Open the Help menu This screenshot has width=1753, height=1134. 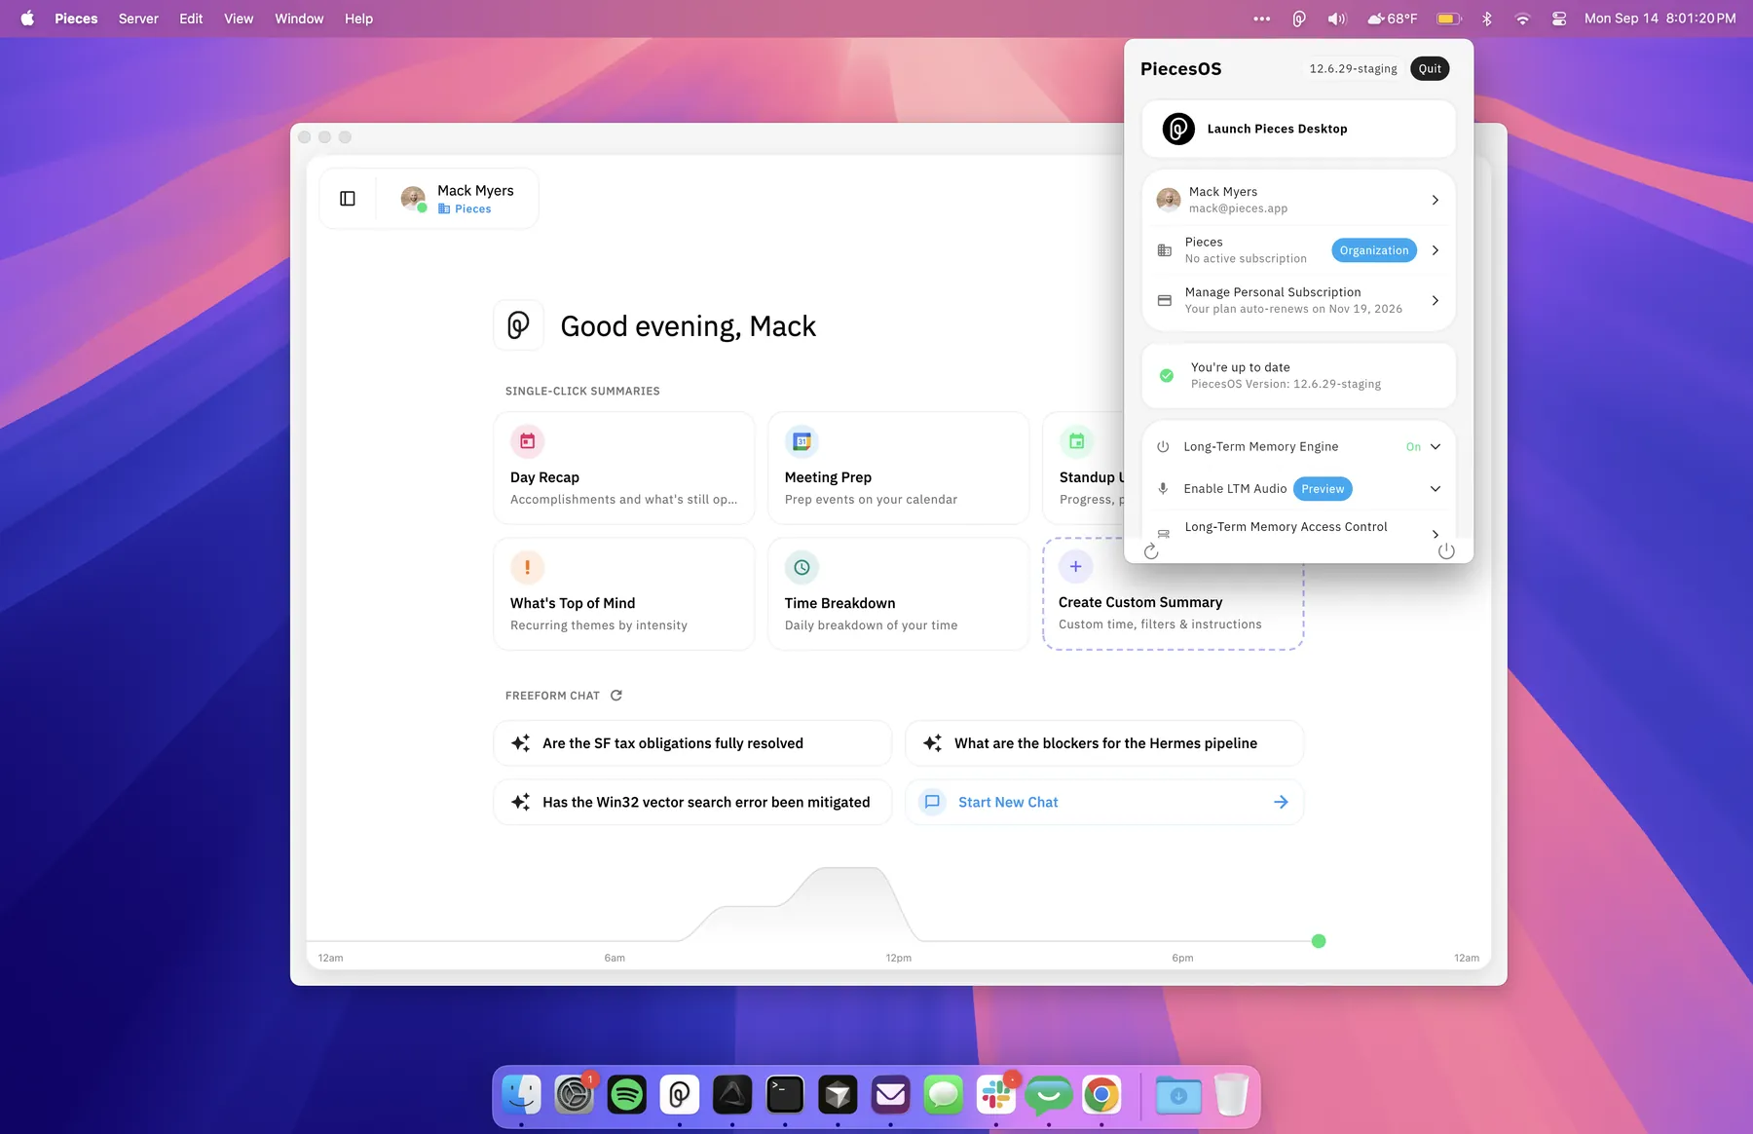click(x=358, y=19)
